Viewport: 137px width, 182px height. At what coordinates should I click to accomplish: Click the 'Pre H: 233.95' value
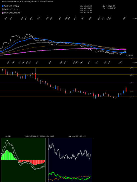coord(86,8)
